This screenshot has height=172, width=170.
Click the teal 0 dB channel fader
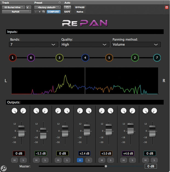pos(152,131)
